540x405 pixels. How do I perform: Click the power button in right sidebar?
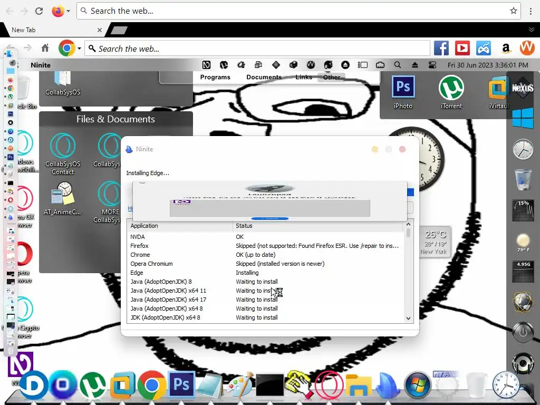tap(523, 332)
